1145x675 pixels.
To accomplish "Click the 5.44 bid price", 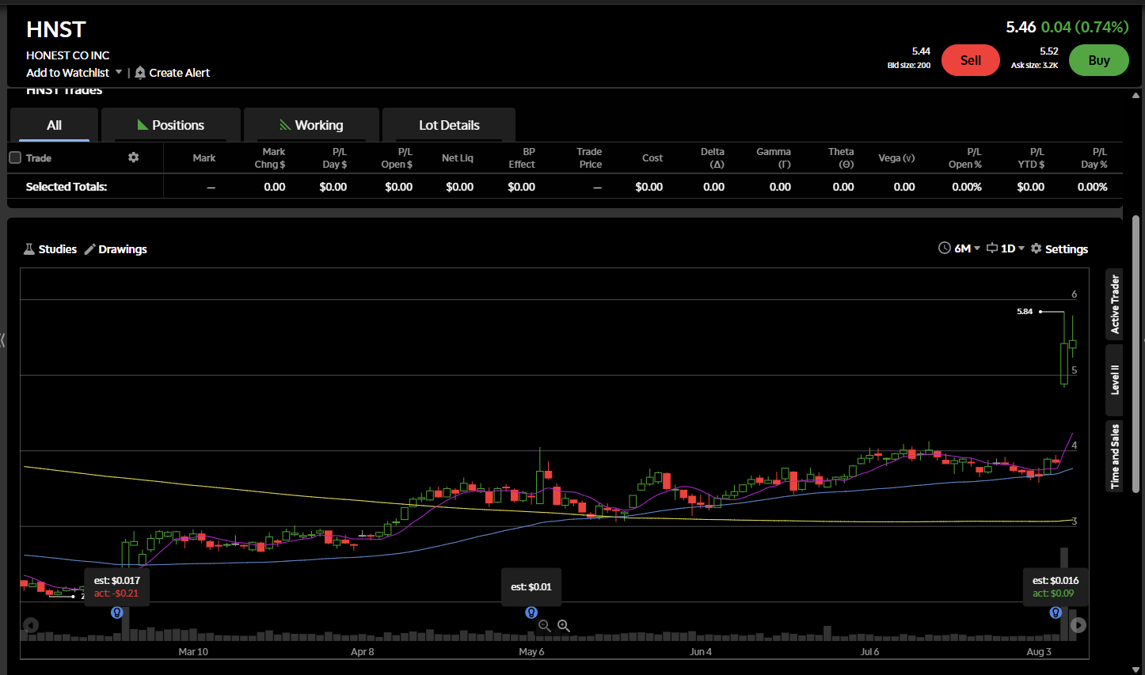I will tap(921, 51).
